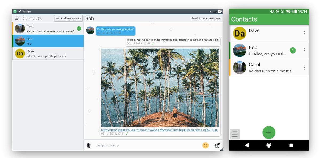The height and width of the screenshot is (158, 320).
Task: Click the up chevron in the title bar
Action: 215,11
